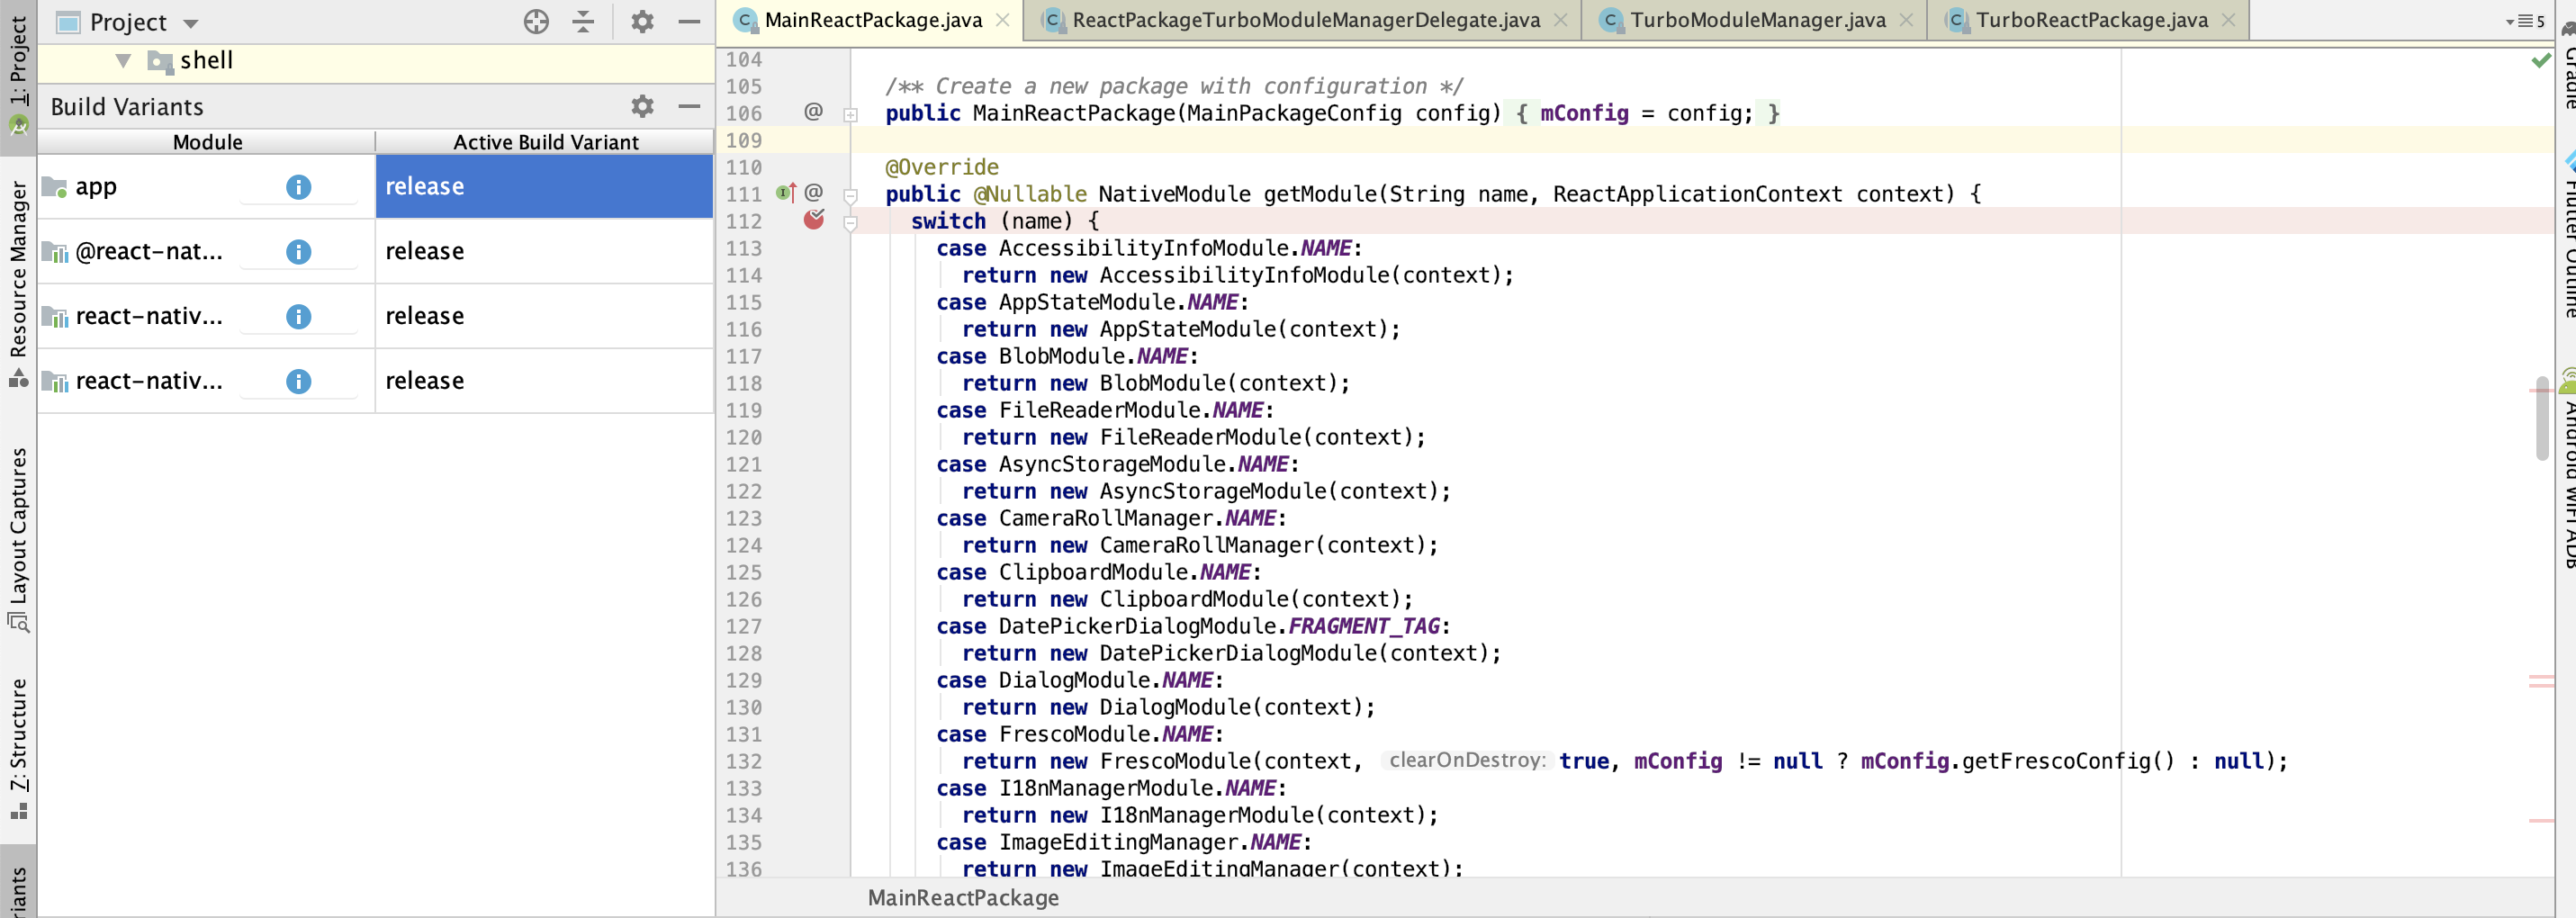Click the Active Build Variant column header
The width and height of the screenshot is (2576, 918).
[x=545, y=142]
